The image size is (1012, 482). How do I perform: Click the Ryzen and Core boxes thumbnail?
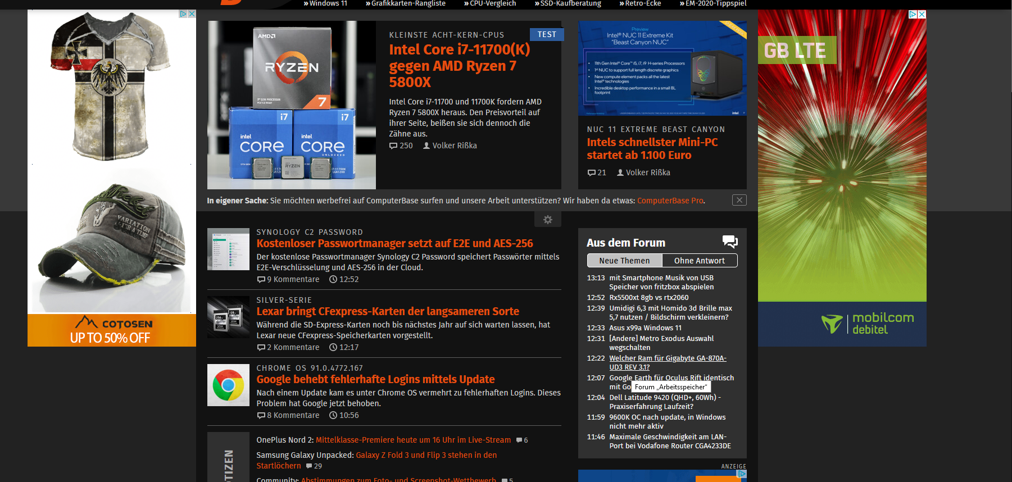pyautogui.click(x=292, y=105)
